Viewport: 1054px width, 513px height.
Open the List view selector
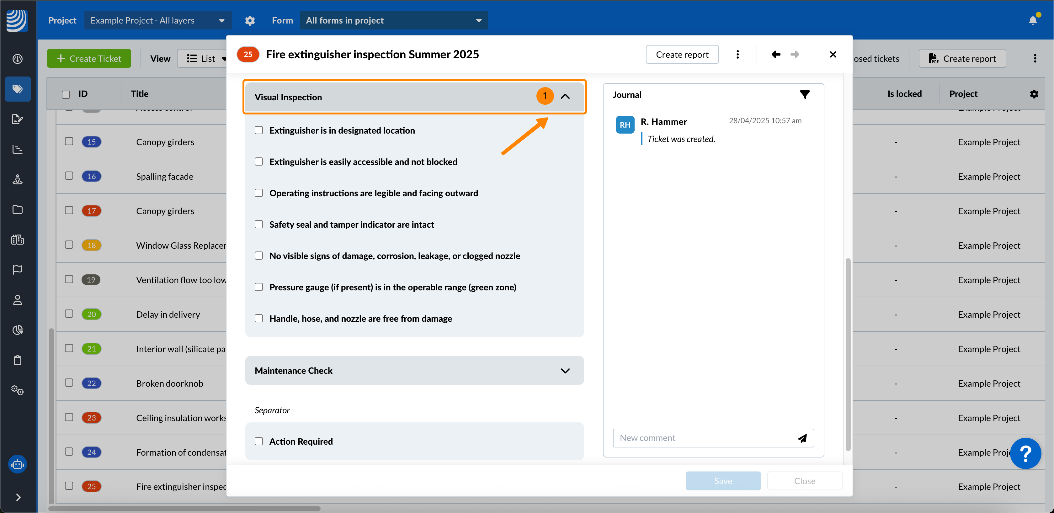(205, 59)
